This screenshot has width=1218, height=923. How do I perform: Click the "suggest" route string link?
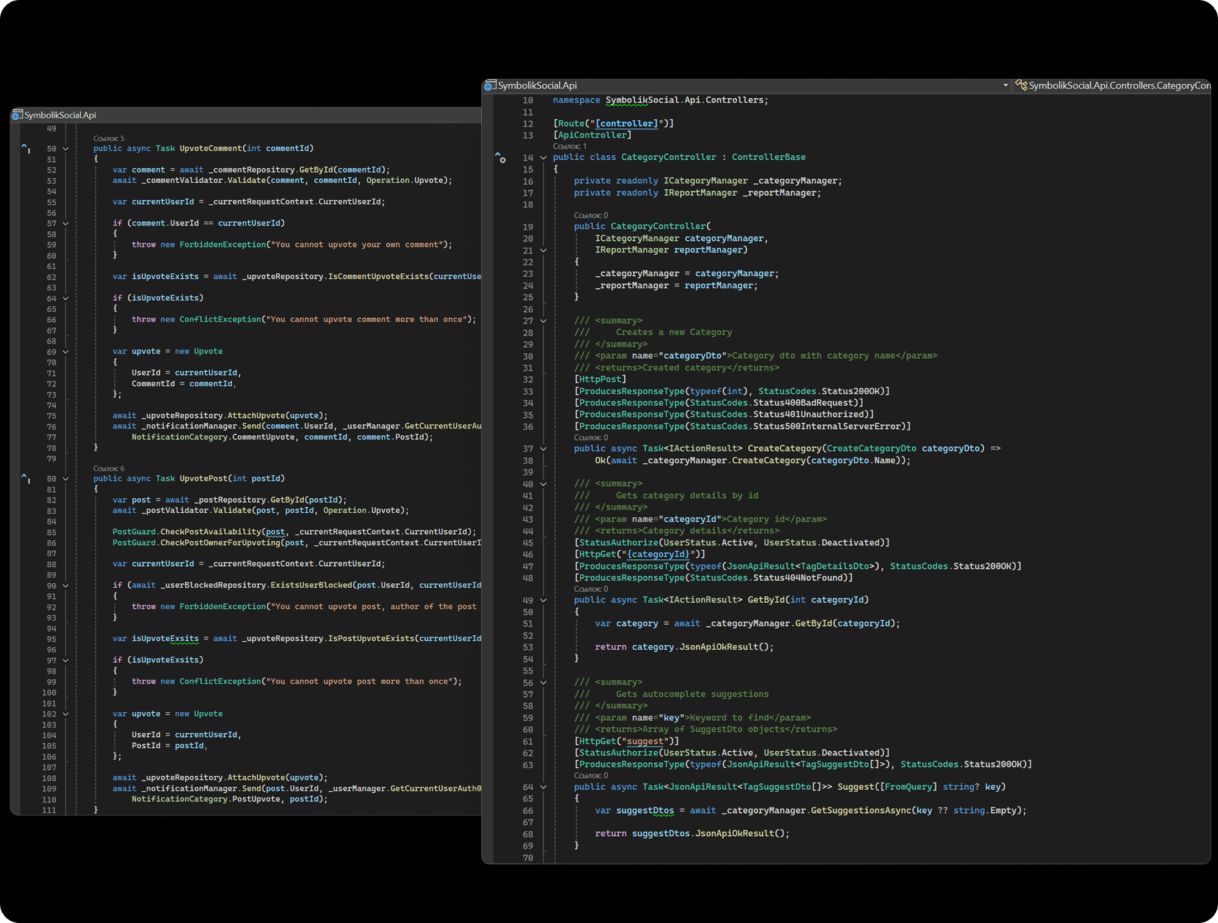click(645, 741)
